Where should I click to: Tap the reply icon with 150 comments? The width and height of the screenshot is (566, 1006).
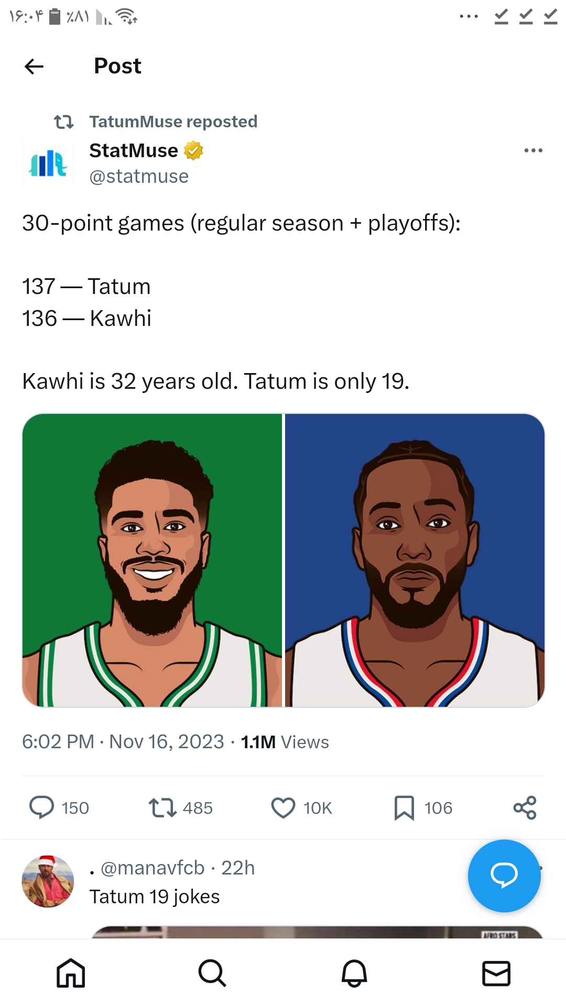(41, 807)
